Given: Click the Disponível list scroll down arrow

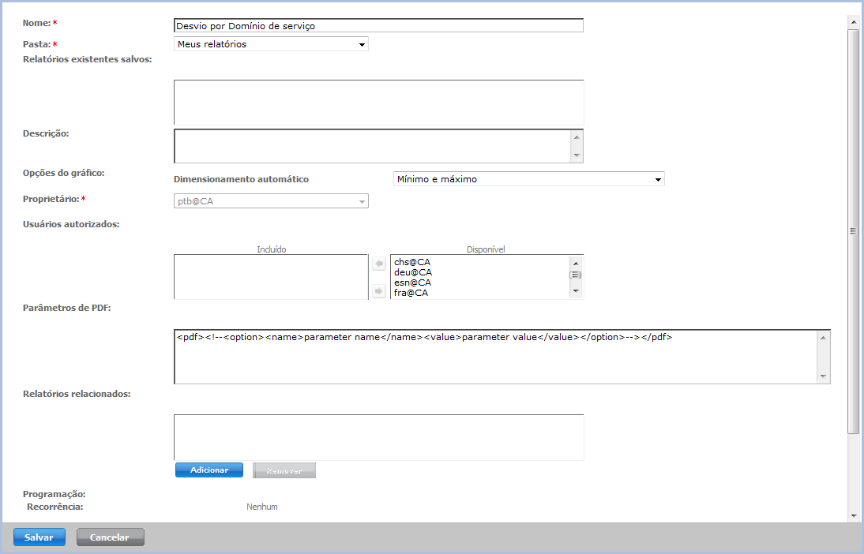Looking at the screenshot, I should pyautogui.click(x=576, y=291).
